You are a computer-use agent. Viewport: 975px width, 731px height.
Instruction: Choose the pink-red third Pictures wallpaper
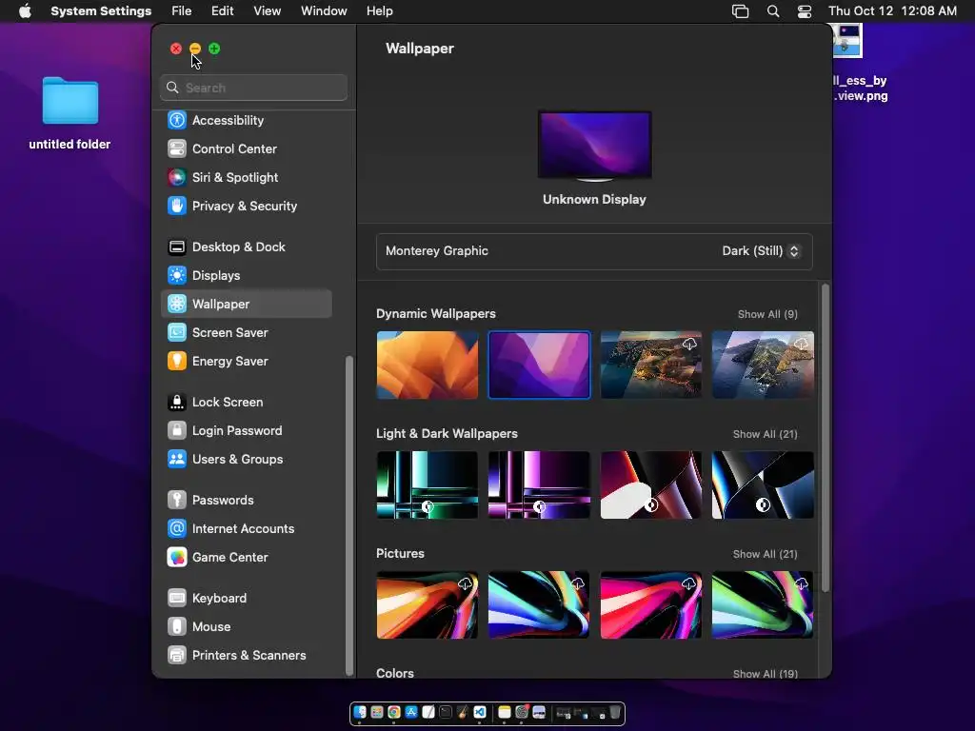[x=651, y=604]
